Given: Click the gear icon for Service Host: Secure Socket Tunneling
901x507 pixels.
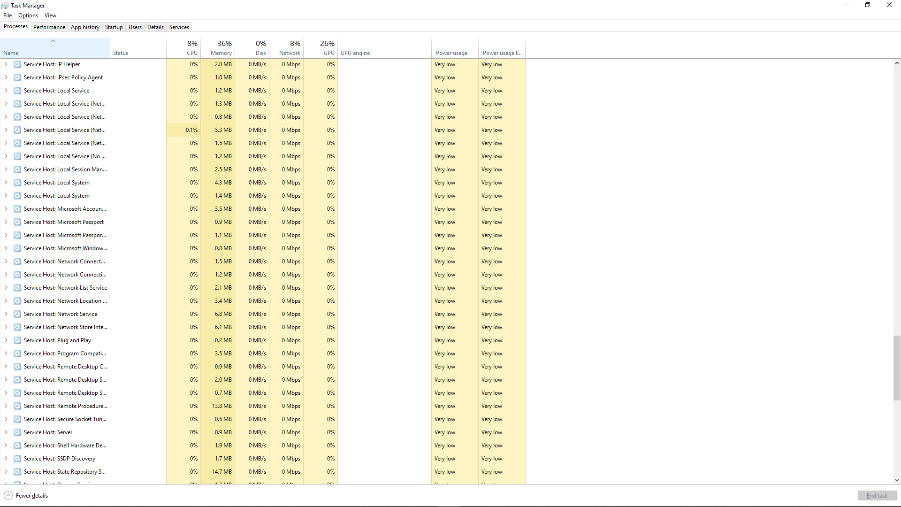Looking at the screenshot, I should 17,419.
